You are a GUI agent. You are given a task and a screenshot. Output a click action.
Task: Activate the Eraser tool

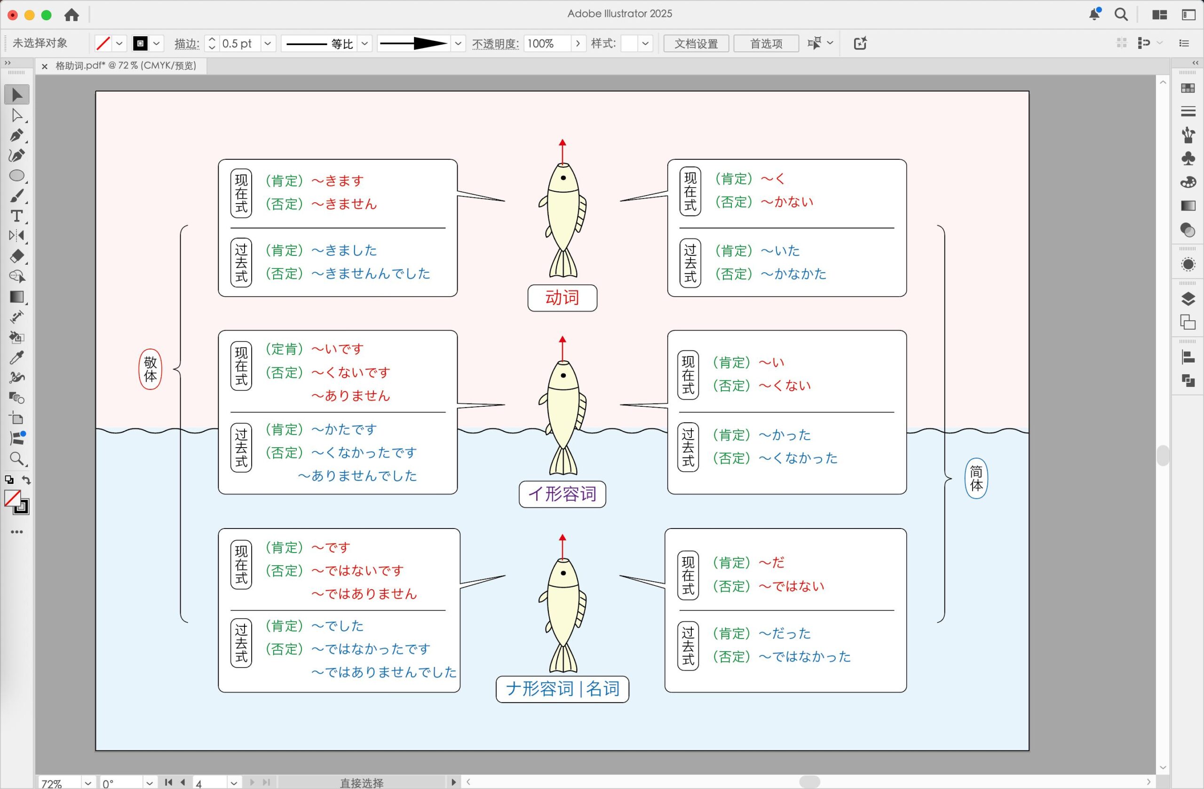[16, 256]
